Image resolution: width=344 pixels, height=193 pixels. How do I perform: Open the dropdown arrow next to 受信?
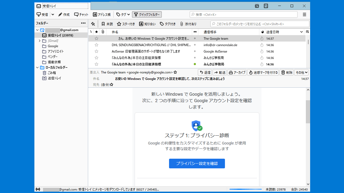(x=53, y=14)
